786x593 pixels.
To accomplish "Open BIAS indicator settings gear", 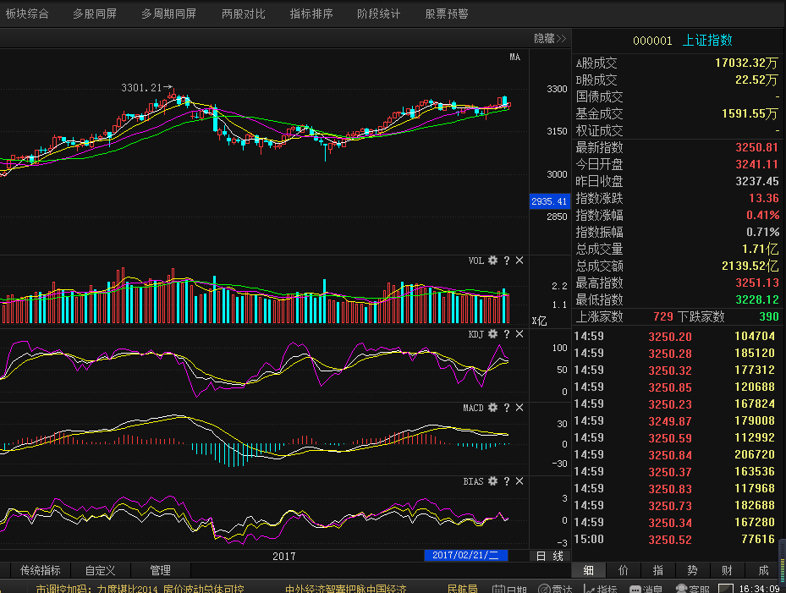I will (492, 481).
